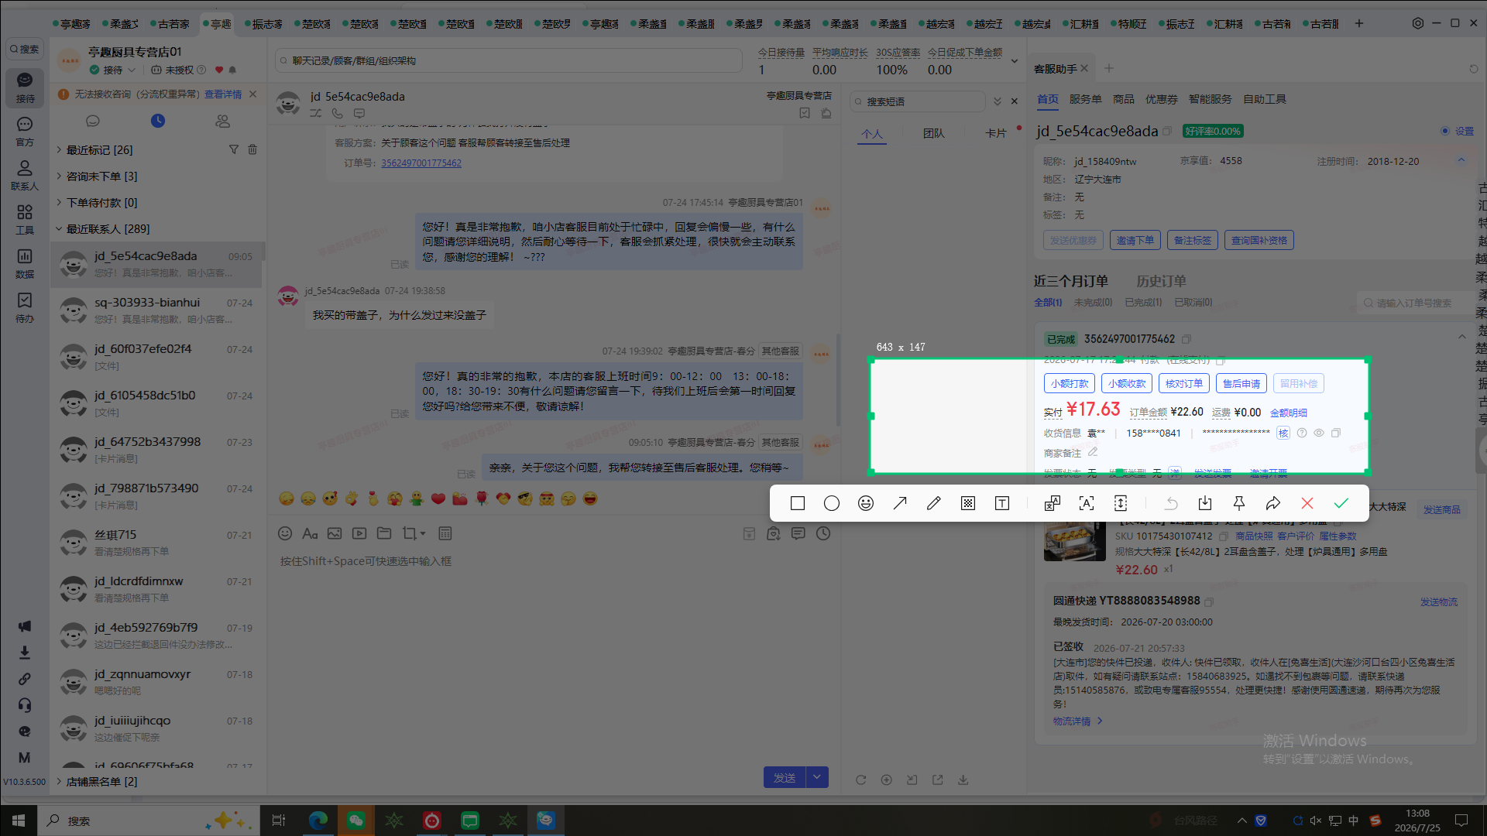Expand the 咨询未下单 [3] group
The image size is (1487, 836).
101,176
